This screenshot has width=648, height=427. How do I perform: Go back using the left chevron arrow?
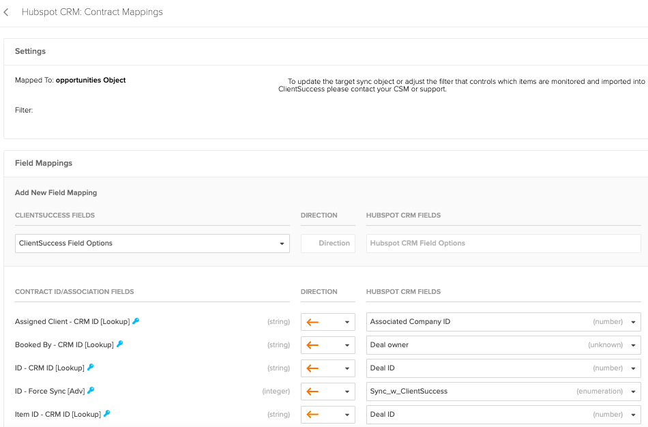[x=5, y=12]
